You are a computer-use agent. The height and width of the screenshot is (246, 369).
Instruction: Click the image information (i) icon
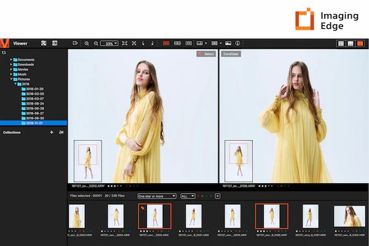tap(237, 43)
